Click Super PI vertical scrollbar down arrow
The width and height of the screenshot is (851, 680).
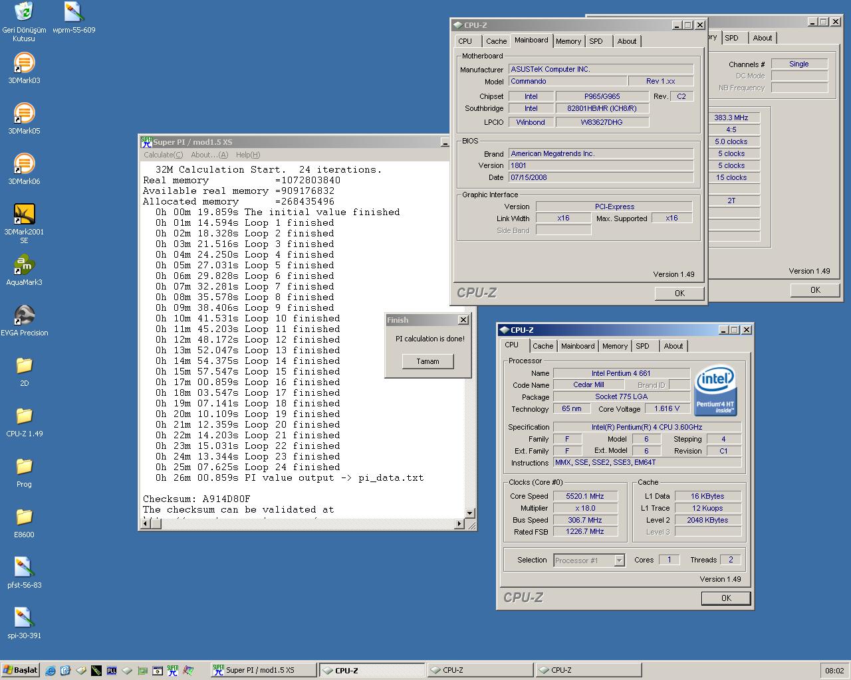coord(470,513)
